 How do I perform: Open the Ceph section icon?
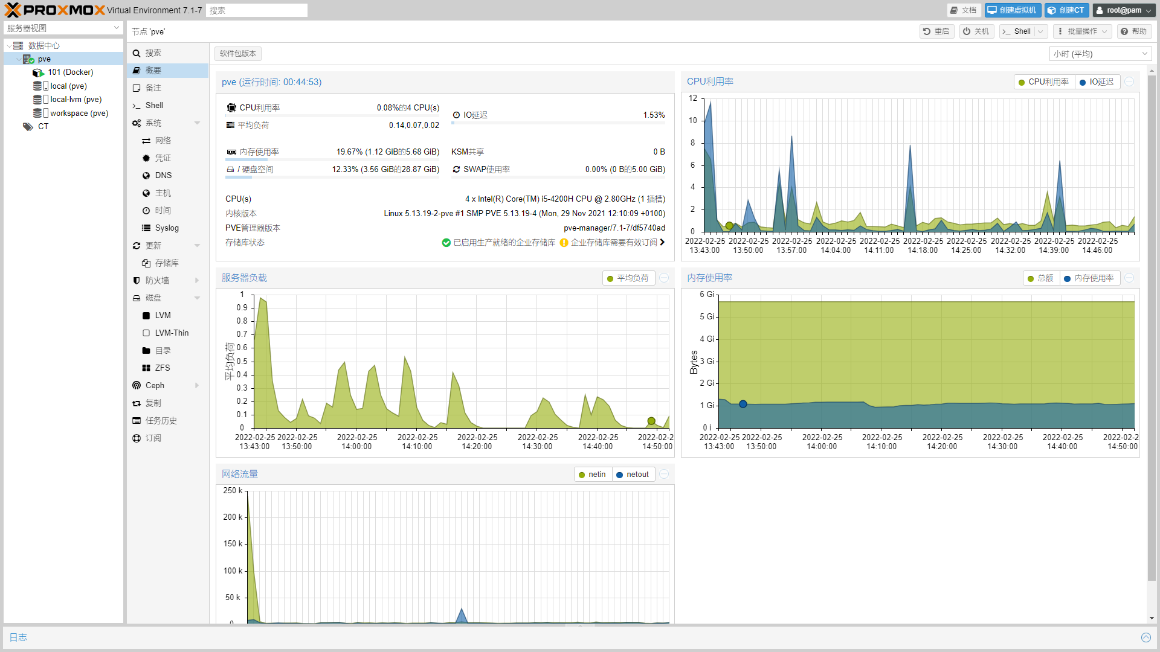137,386
